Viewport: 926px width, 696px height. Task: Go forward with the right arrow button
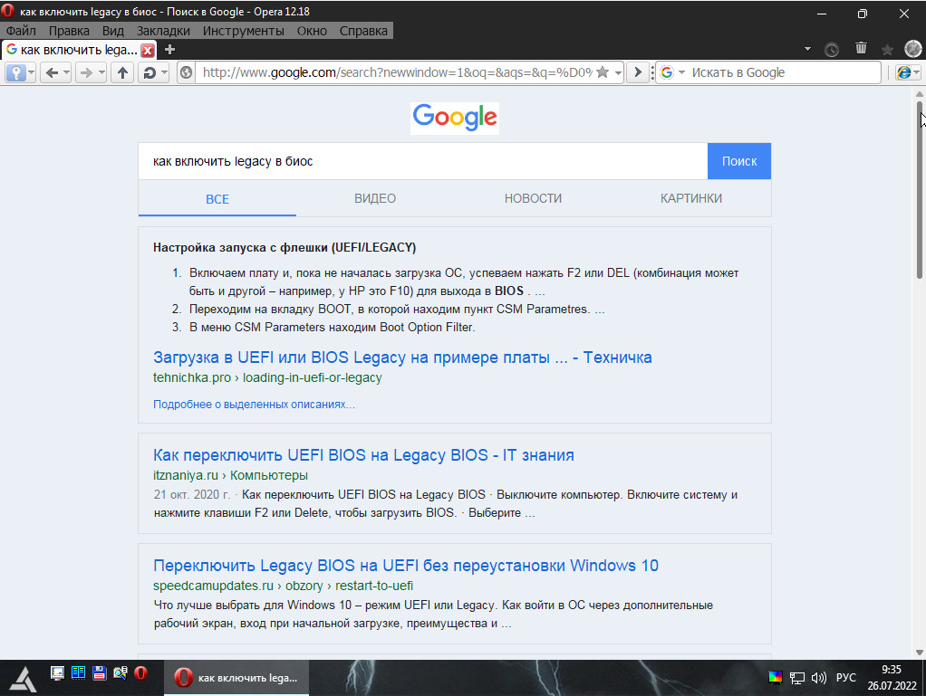86,72
